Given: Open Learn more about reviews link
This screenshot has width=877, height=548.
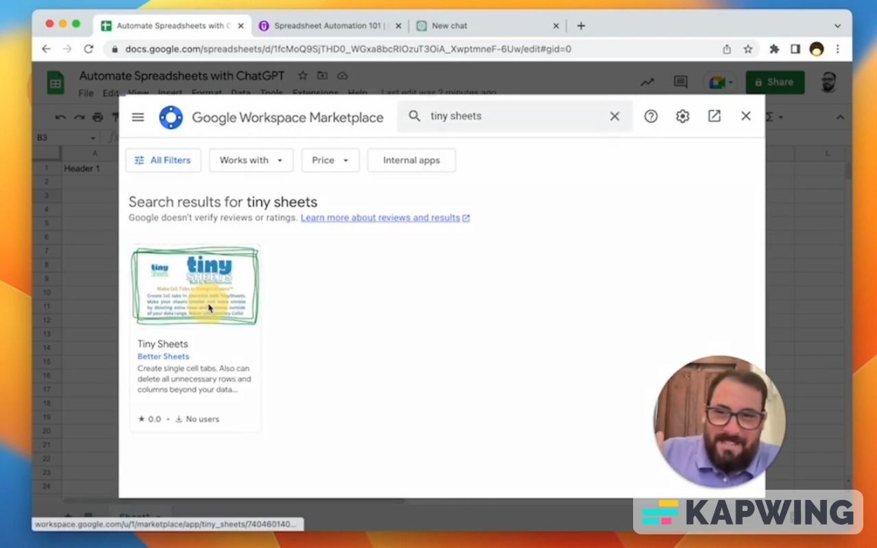Looking at the screenshot, I should (x=385, y=218).
